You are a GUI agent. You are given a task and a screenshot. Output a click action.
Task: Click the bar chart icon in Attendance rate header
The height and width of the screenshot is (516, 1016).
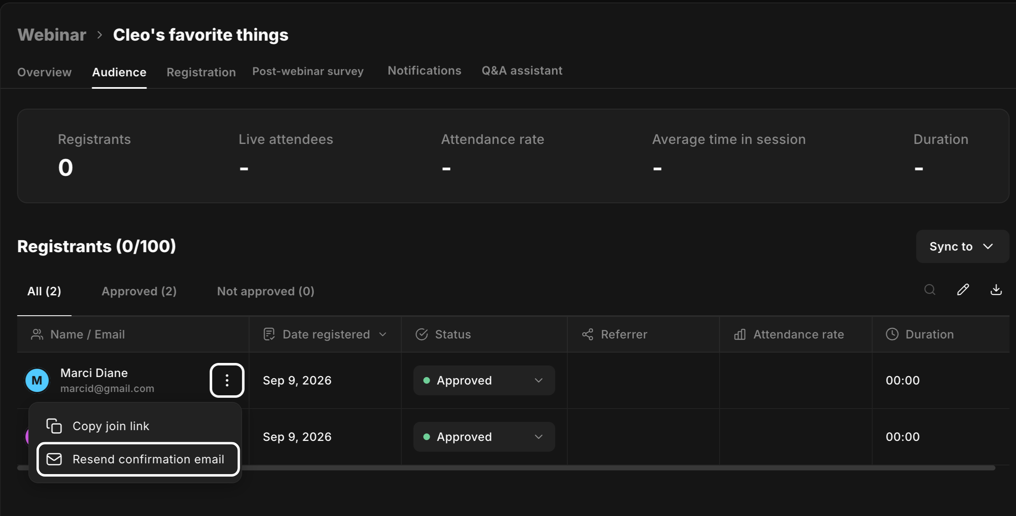[x=740, y=334]
